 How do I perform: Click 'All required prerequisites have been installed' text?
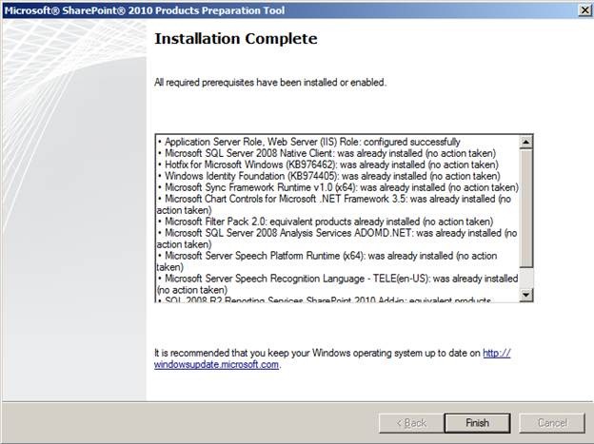coord(270,82)
